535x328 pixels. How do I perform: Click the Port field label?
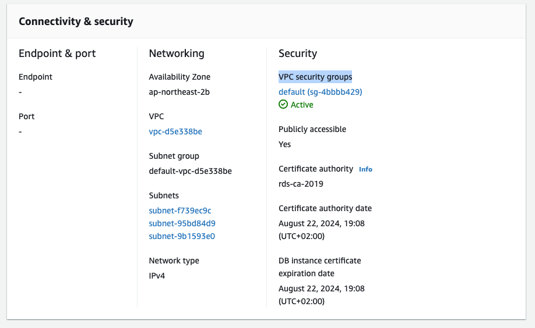pos(27,116)
